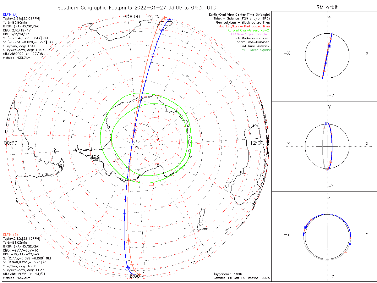The height and width of the screenshot is (283, 377).
Task: Click the '00:00' local time label
Action: click(x=11, y=143)
